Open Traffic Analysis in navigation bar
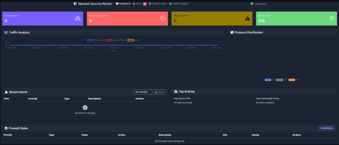This screenshot has width=339, height=145. tap(179, 4)
